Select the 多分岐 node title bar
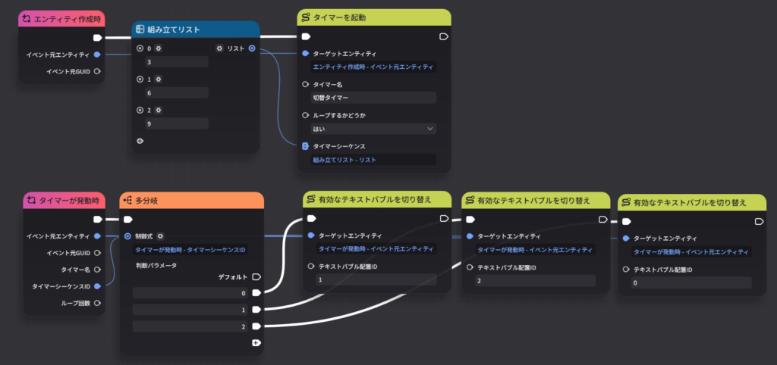Image resolution: width=777 pixels, height=365 pixels. pos(192,201)
